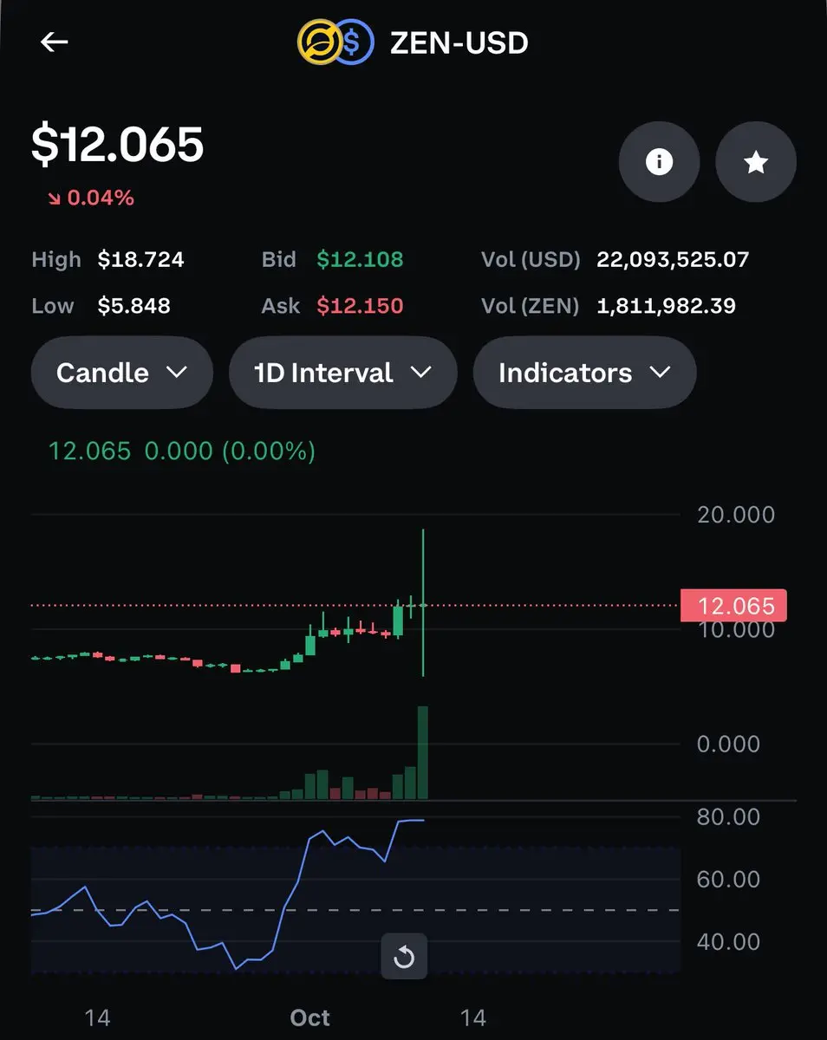Tap the chart legend 12.065 0.000 (0.00%)
The width and height of the screenshot is (827, 1040).
pyautogui.click(x=181, y=451)
